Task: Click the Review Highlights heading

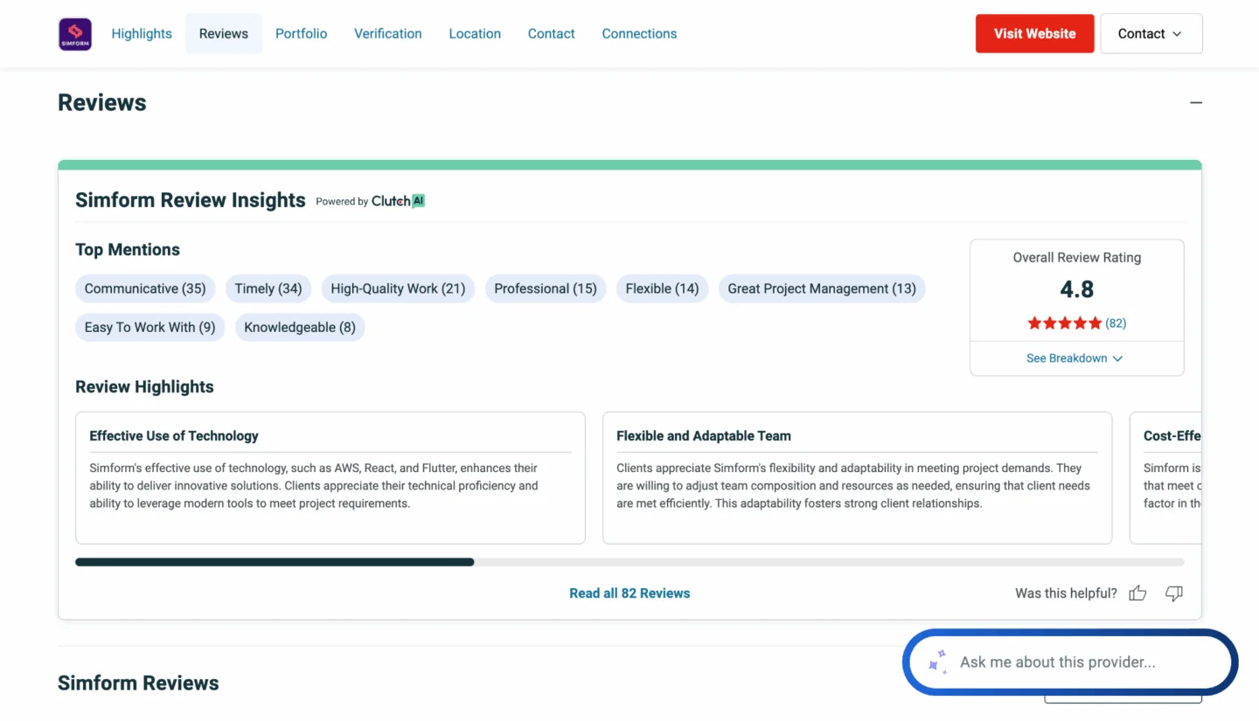Action: 144,387
